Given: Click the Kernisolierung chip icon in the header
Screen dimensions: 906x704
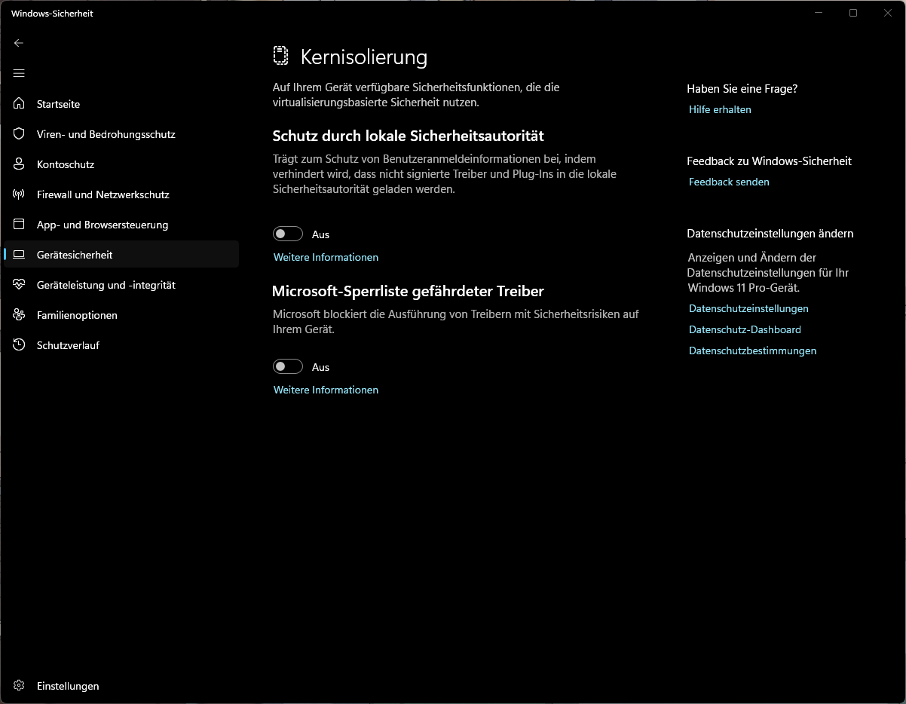Looking at the screenshot, I should (x=280, y=56).
